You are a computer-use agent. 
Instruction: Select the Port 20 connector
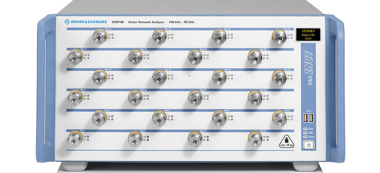click(255, 57)
